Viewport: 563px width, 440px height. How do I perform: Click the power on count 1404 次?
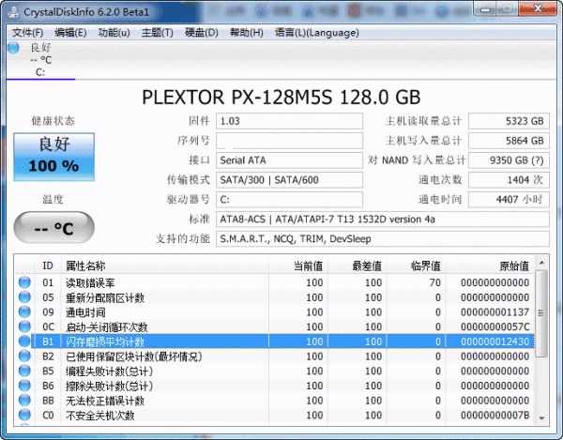pyautogui.click(x=509, y=180)
